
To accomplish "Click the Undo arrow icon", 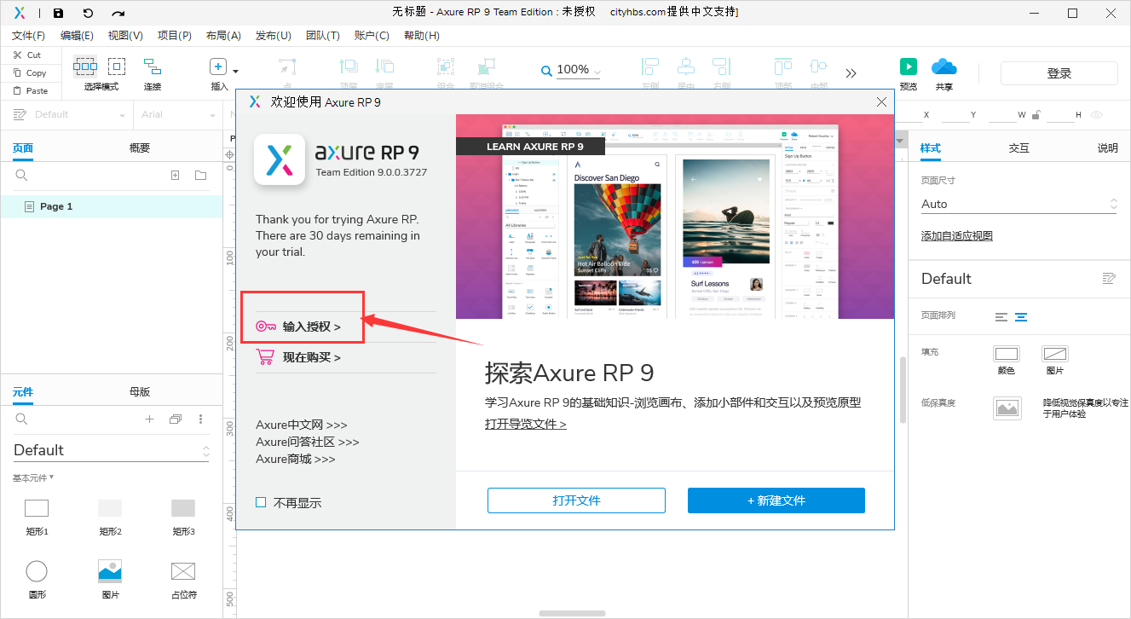I will point(88,13).
